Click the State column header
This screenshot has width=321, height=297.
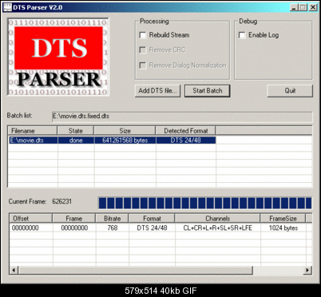pyautogui.click(x=76, y=131)
